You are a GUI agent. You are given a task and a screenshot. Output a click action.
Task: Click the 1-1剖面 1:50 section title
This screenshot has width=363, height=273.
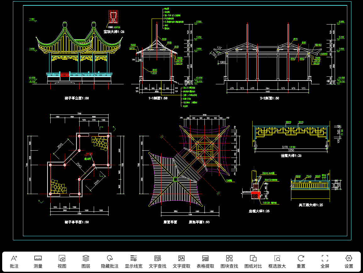158,98
